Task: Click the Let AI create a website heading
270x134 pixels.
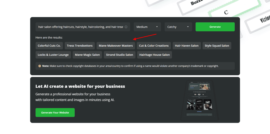Action: tap(80, 87)
